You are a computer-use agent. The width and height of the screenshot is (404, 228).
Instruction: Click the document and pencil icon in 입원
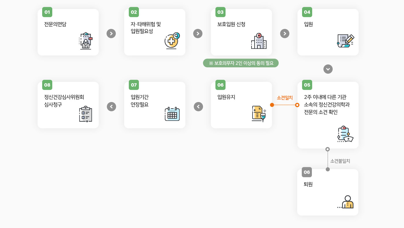(x=345, y=41)
